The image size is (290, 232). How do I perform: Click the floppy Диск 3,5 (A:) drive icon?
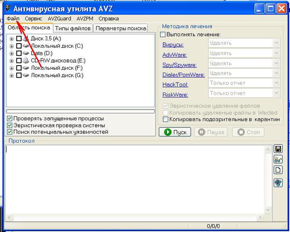pyautogui.click(x=26, y=39)
